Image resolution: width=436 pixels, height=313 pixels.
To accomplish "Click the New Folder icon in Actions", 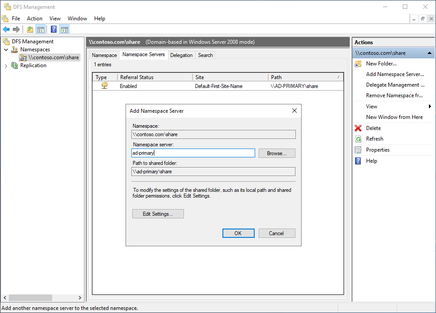I will tap(358, 64).
